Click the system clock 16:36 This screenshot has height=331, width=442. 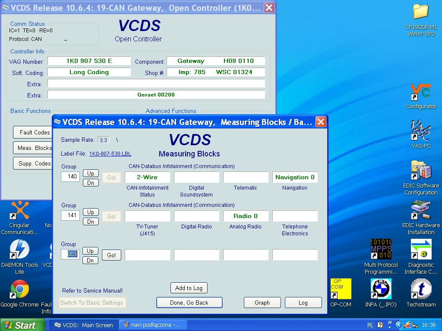pos(429,325)
